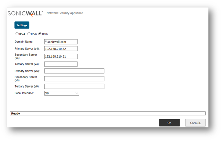Image resolution: width=222 pixels, height=141 pixels.
Task: Click the Secondary Server (v6) field
Action: click(74, 79)
